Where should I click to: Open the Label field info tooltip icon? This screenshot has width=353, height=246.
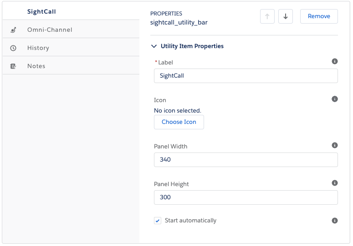pyautogui.click(x=334, y=61)
